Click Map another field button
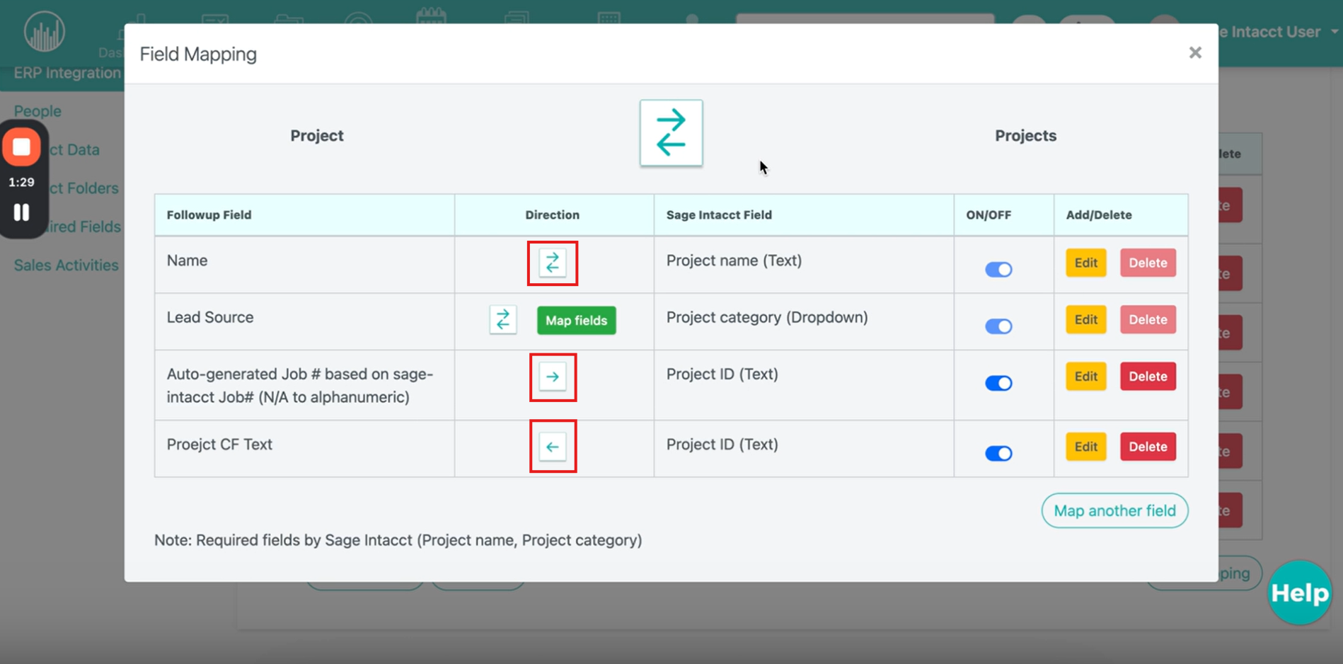The width and height of the screenshot is (1343, 664). click(1114, 510)
